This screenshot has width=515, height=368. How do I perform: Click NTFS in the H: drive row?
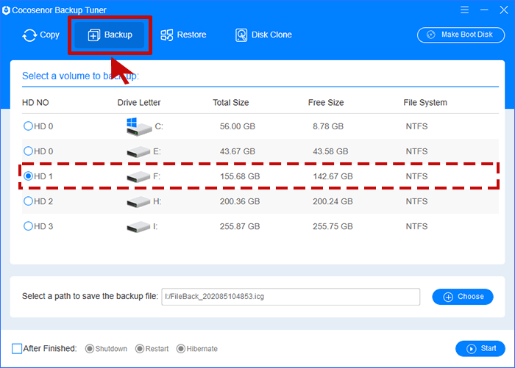tap(417, 201)
